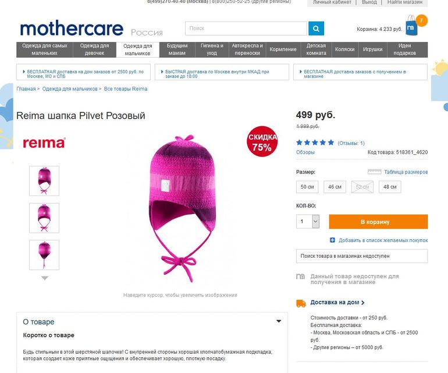448x373 pixels.
Task: Click the plus icon for wishlist
Action: point(332,240)
